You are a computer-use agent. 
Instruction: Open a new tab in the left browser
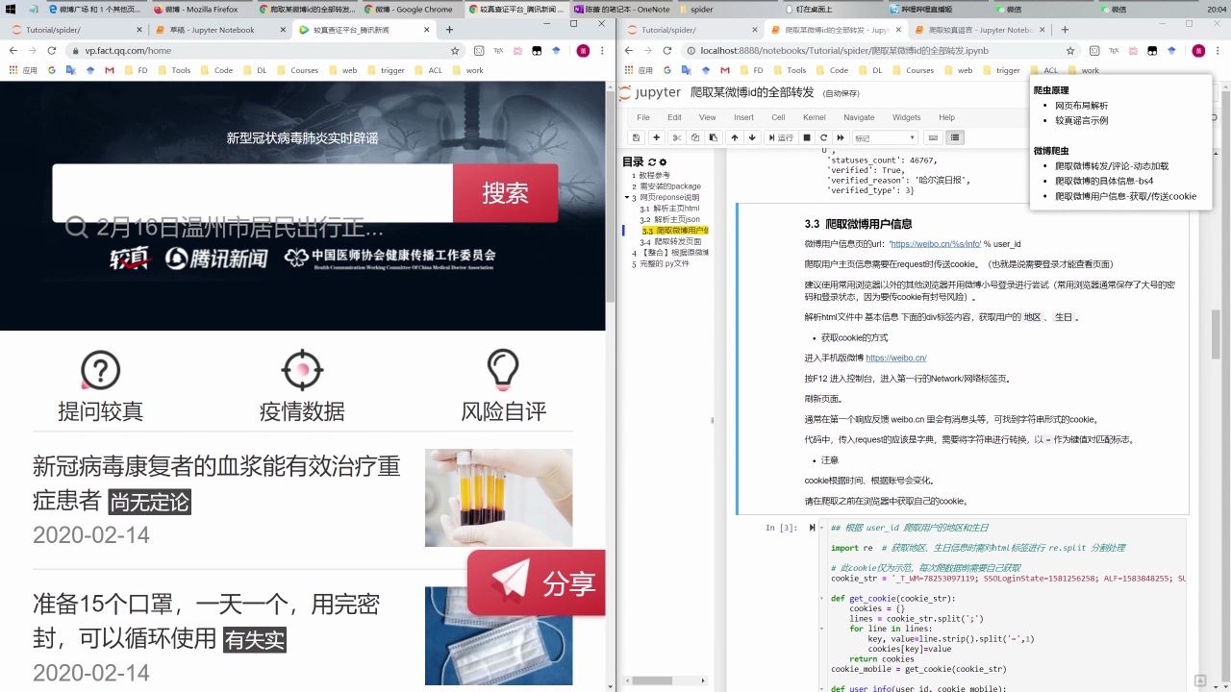point(449,30)
